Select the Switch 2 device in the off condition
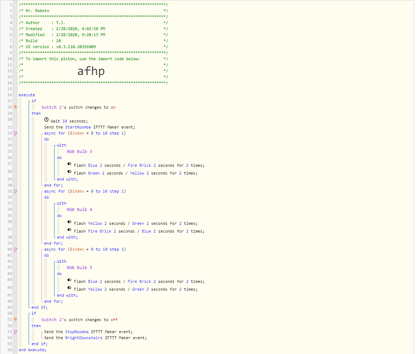Screen dimensions: 417x354 tap(52, 320)
